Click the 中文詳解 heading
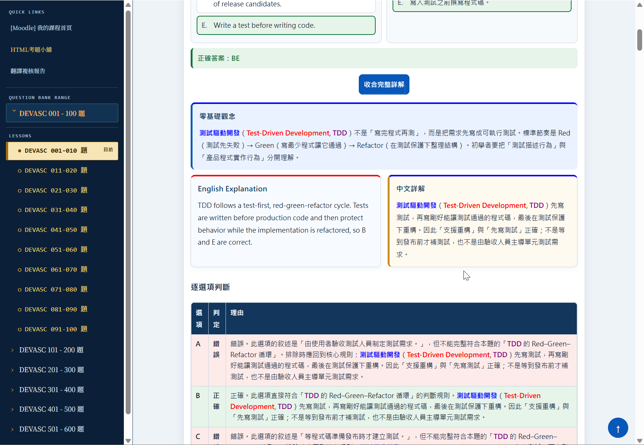Viewport: 644px width, 445px height. [x=411, y=189]
